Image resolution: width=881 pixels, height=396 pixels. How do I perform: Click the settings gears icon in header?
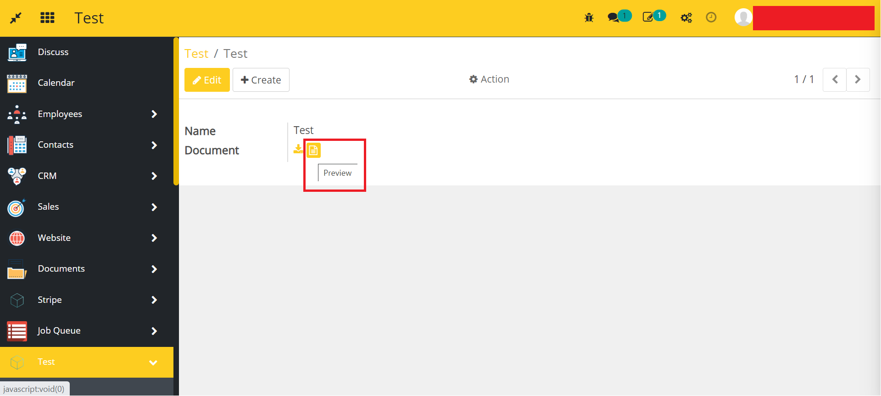point(686,18)
